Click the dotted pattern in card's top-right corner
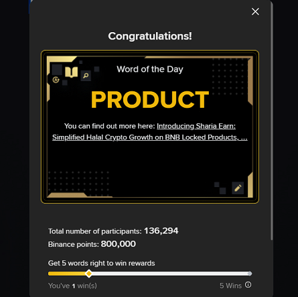Viewport: 298px width, 297px height. click(x=228, y=76)
